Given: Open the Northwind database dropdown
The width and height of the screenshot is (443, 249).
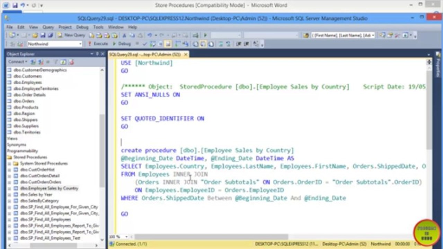Looking at the screenshot, I should tap(54, 44).
